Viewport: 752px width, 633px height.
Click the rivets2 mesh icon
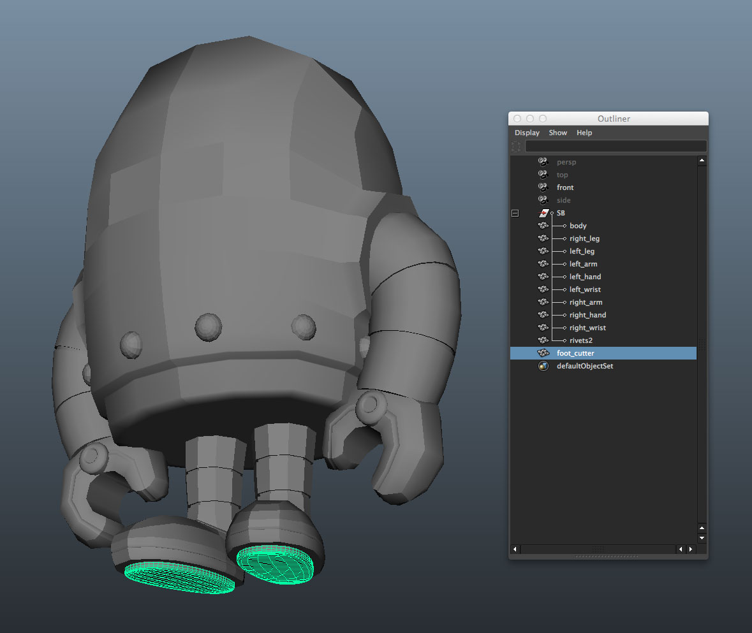tap(543, 340)
